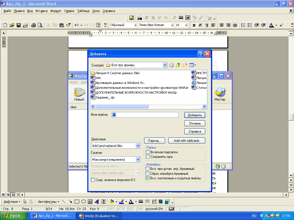Click the Paste clipboard icon
The width and height of the screenshot is (294, 220).
61,25
